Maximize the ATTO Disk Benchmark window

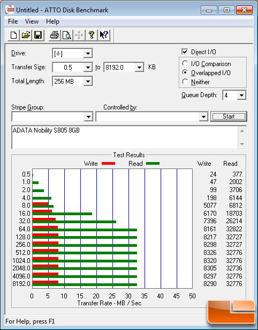pyautogui.click(x=226, y=10)
